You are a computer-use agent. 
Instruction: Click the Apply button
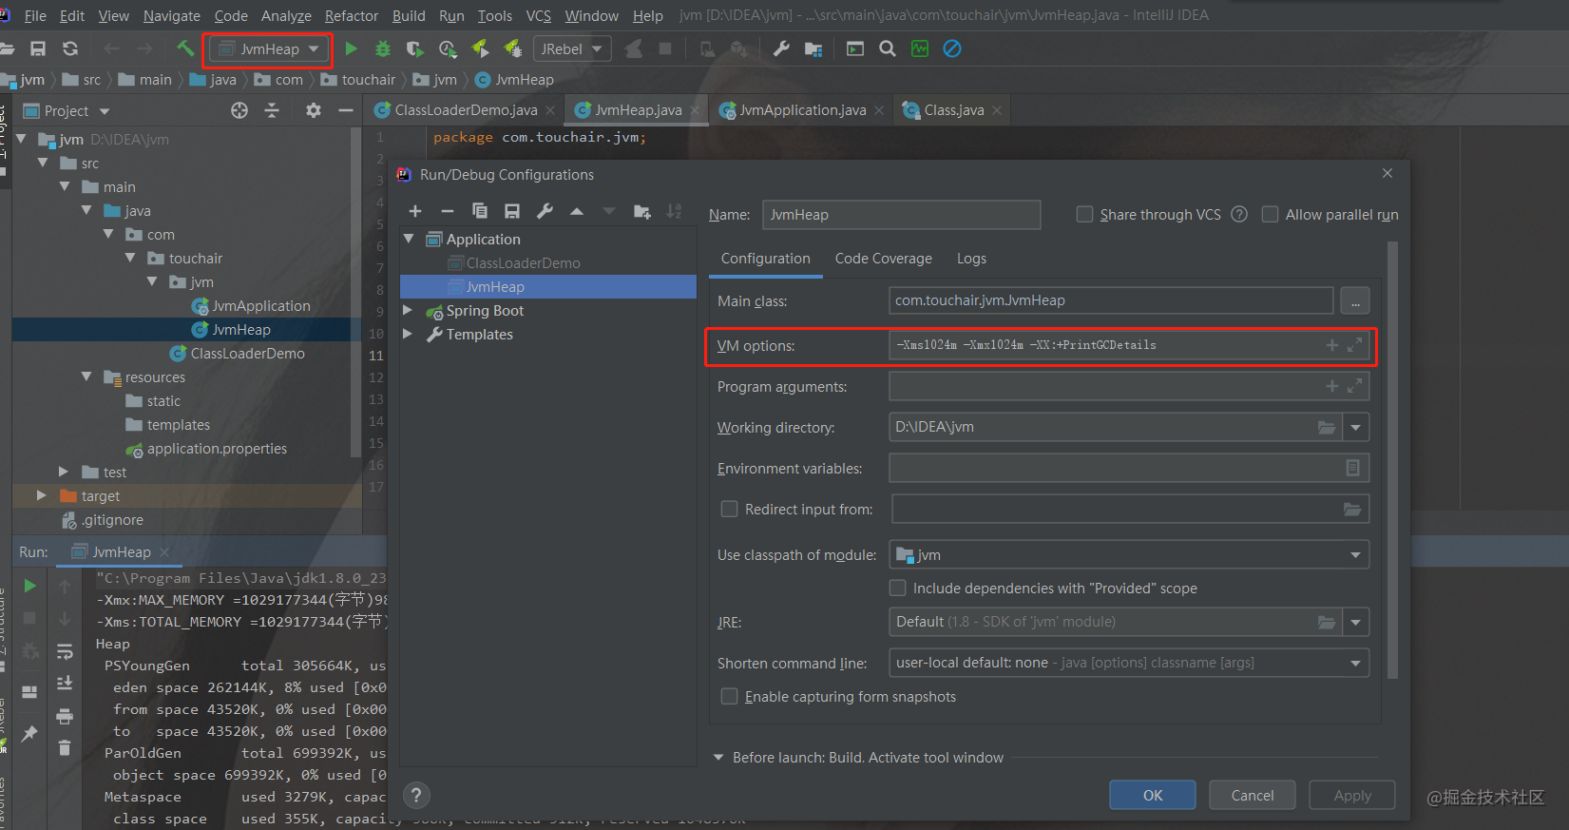[1352, 795]
